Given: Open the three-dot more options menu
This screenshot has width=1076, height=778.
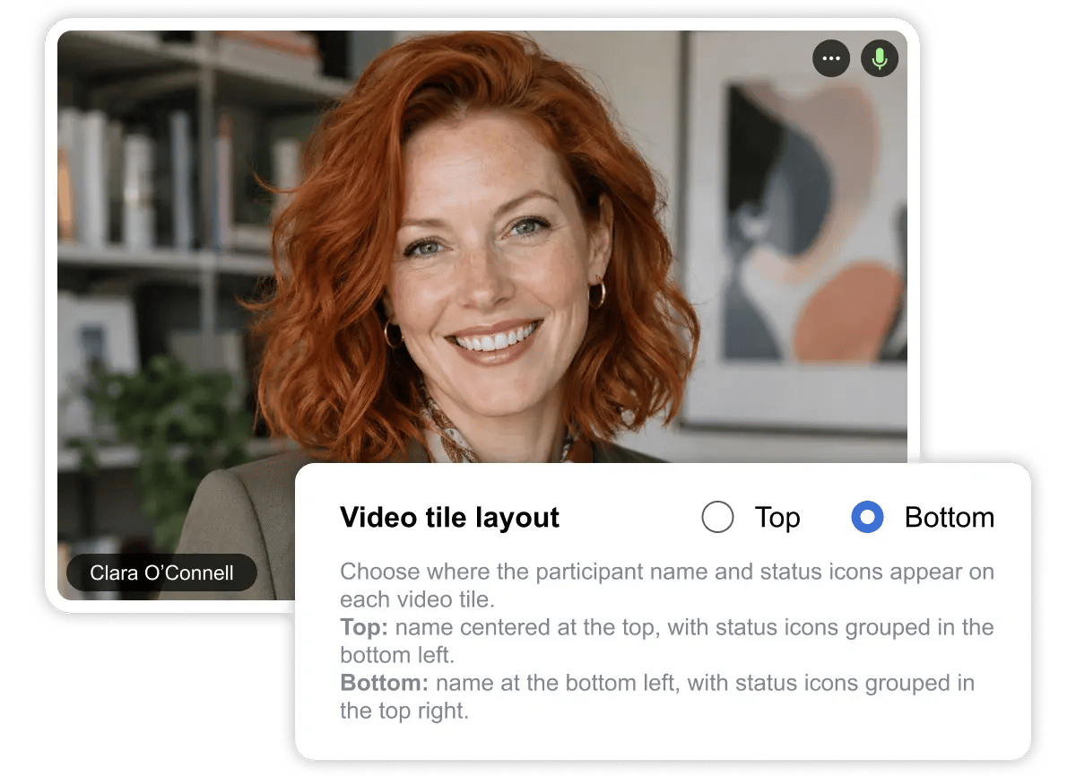Looking at the screenshot, I should pyautogui.click(x=831, y=59).
